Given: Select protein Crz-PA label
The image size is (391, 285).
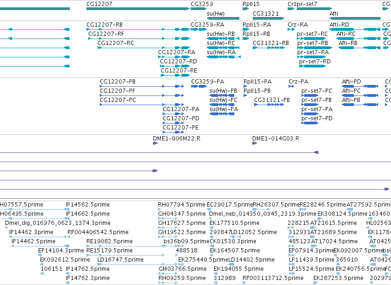Looking at the screenshot, I should point(299,82).
